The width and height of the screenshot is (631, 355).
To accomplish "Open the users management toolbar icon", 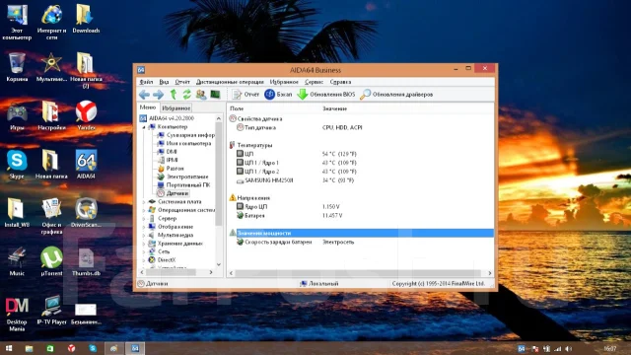I will [201, 95].
